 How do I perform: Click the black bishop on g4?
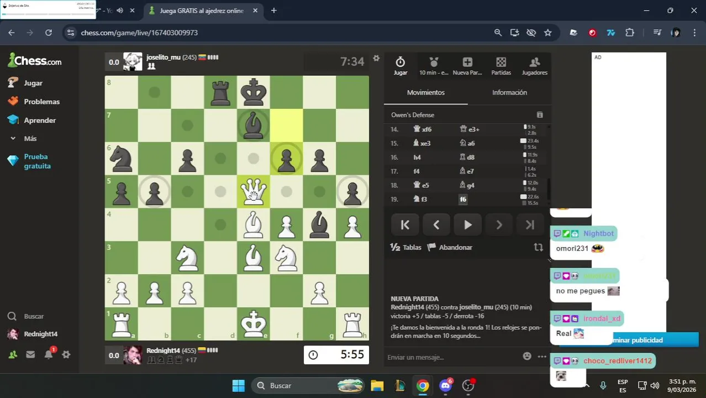point(319,224)
